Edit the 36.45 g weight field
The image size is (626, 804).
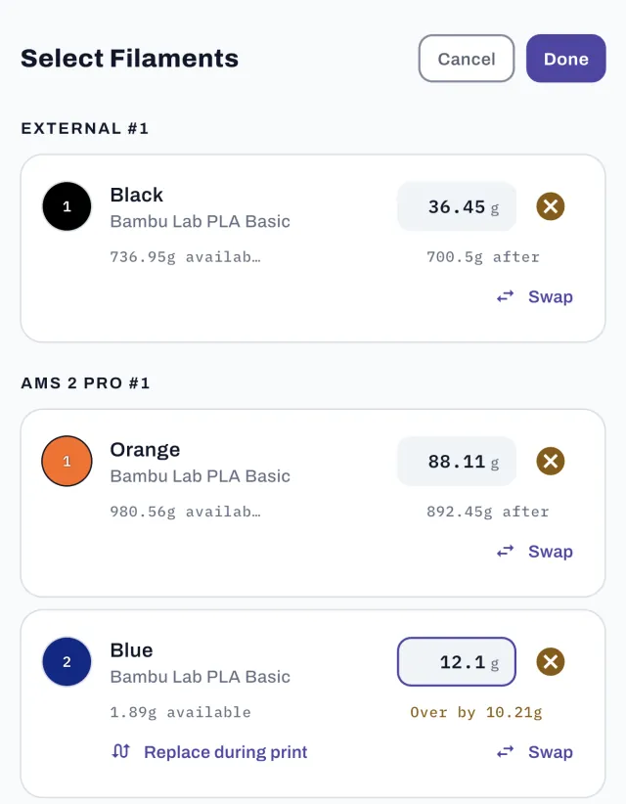click(457, 206)
